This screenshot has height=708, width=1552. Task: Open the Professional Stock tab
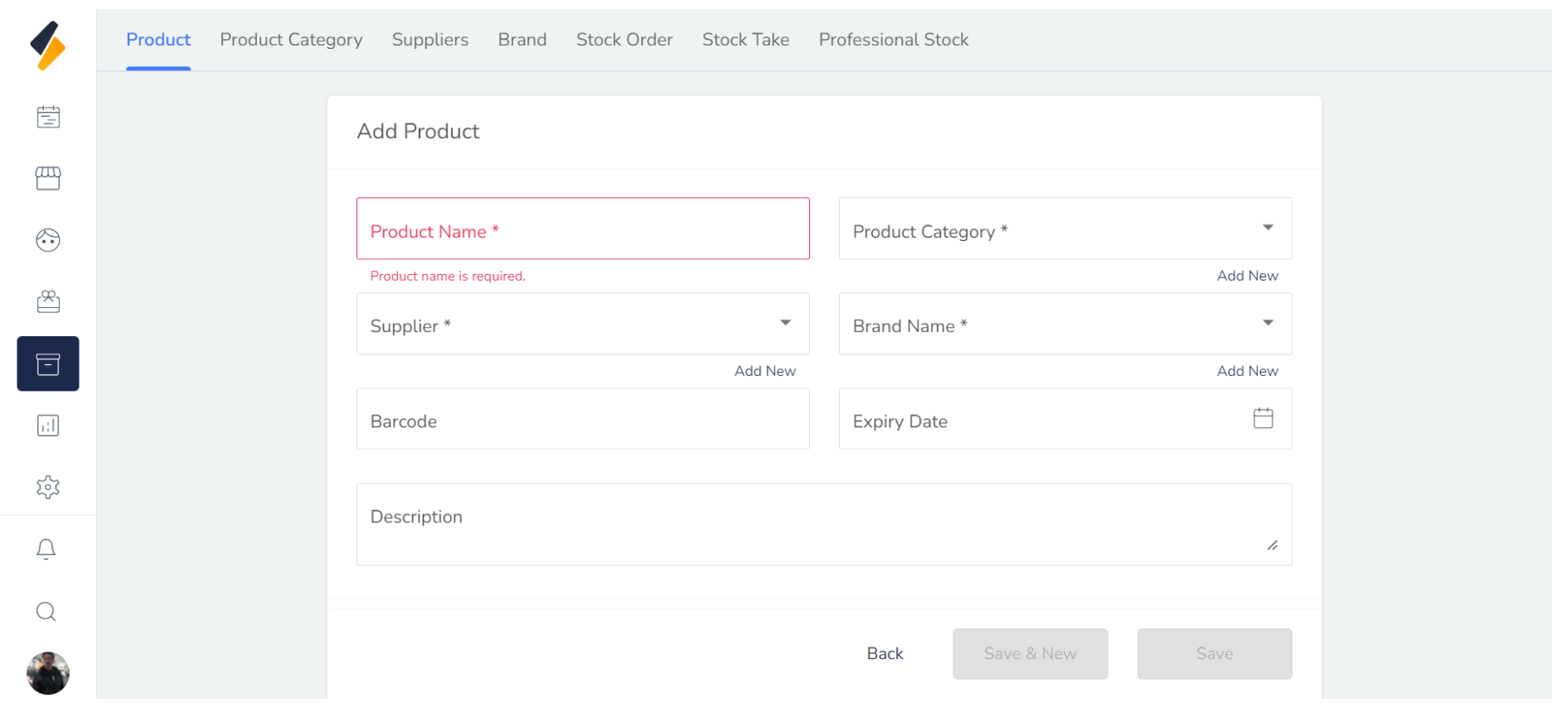click(x=893, y=40)
